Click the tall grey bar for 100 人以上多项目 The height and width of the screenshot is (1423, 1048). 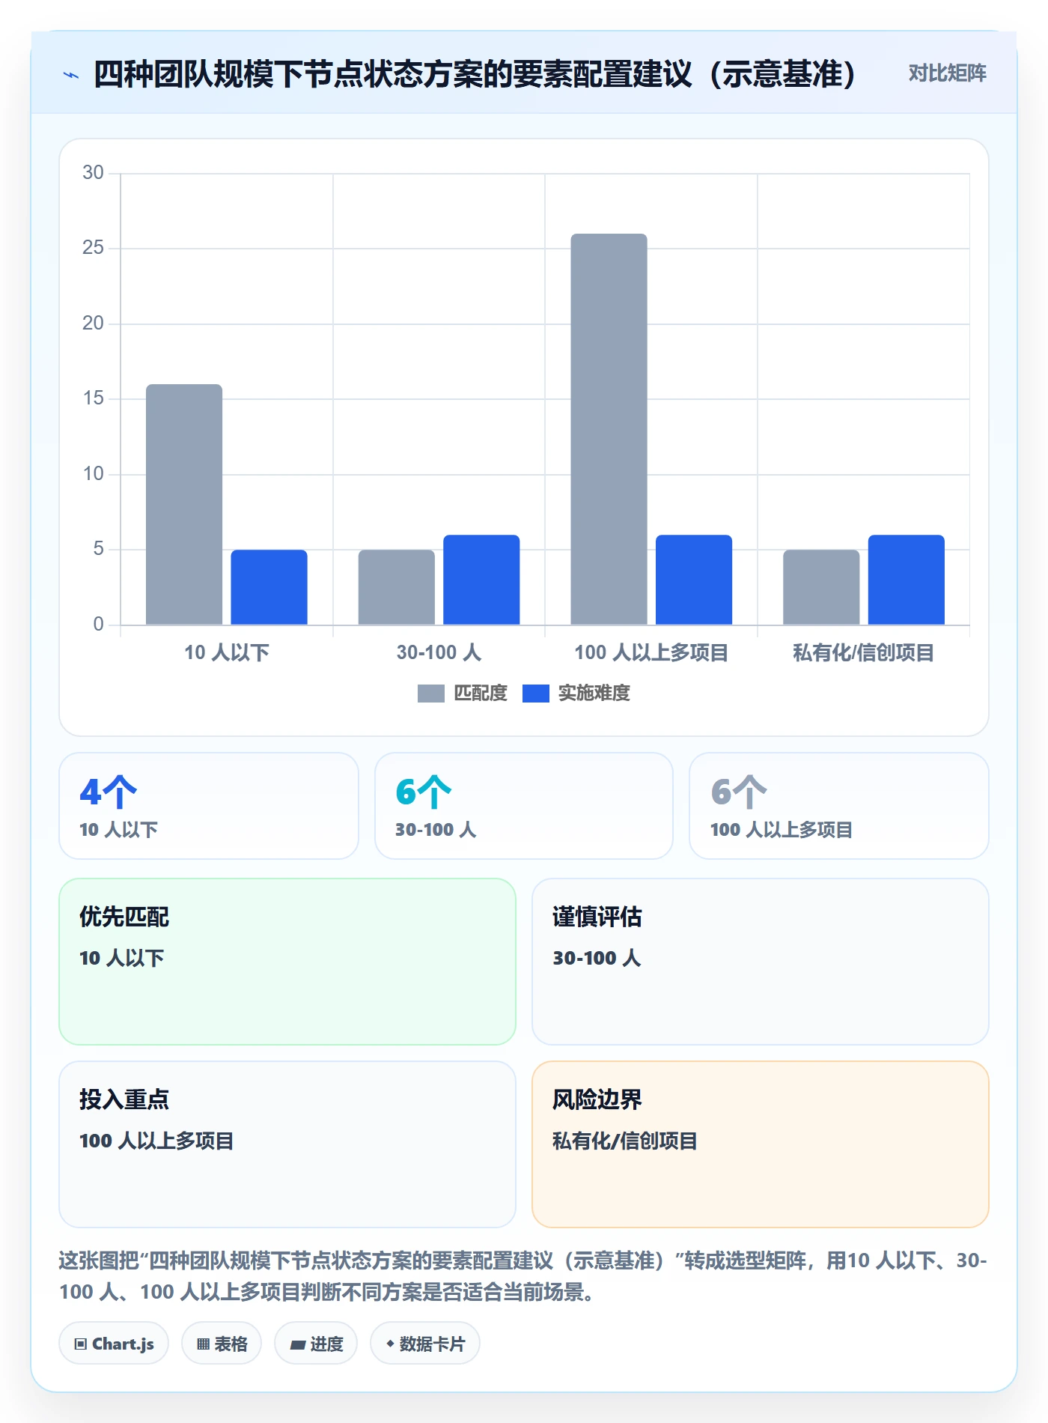pos(609,429)
